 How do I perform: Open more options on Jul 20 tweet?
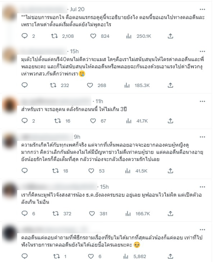[x=202, y=9]
